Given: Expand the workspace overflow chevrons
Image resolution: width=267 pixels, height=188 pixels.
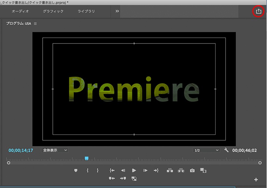Looking at the screenshot, I should click(117, 11).
